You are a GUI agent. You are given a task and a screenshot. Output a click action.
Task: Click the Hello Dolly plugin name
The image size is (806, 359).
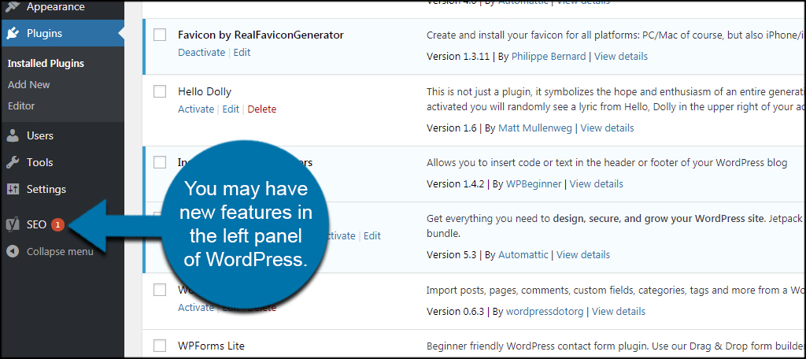tap(205, 91)
